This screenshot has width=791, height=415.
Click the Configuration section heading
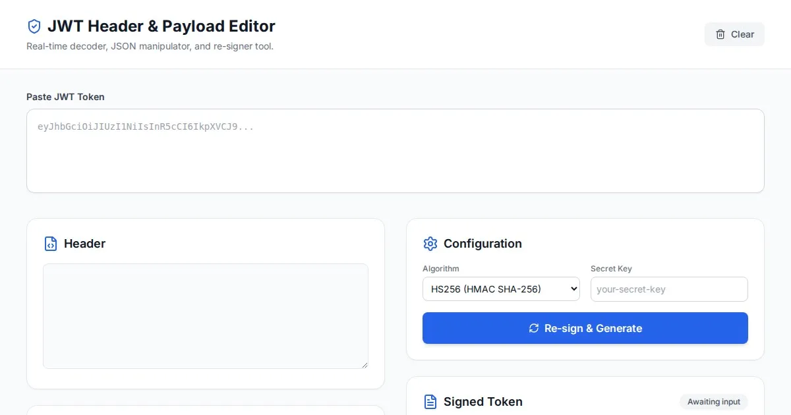[x=483, y=244]
